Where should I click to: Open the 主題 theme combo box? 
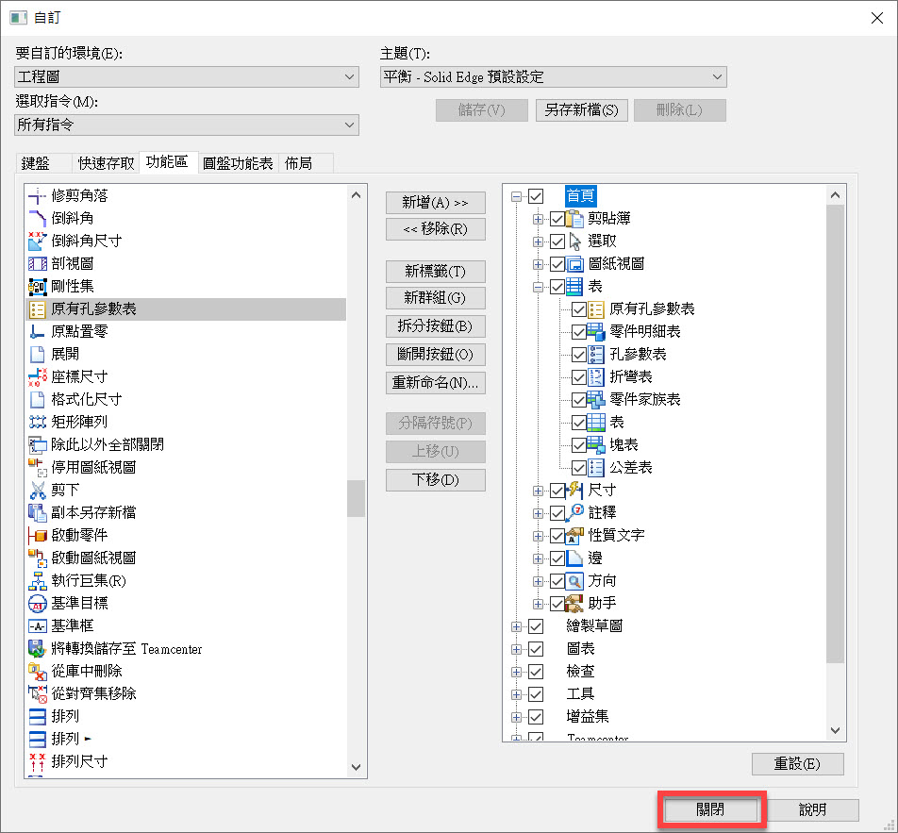pos(553,76)
